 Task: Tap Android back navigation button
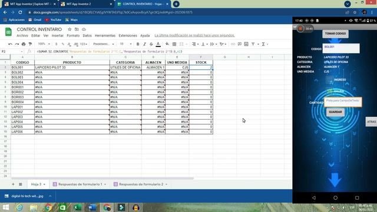(314, 198)
